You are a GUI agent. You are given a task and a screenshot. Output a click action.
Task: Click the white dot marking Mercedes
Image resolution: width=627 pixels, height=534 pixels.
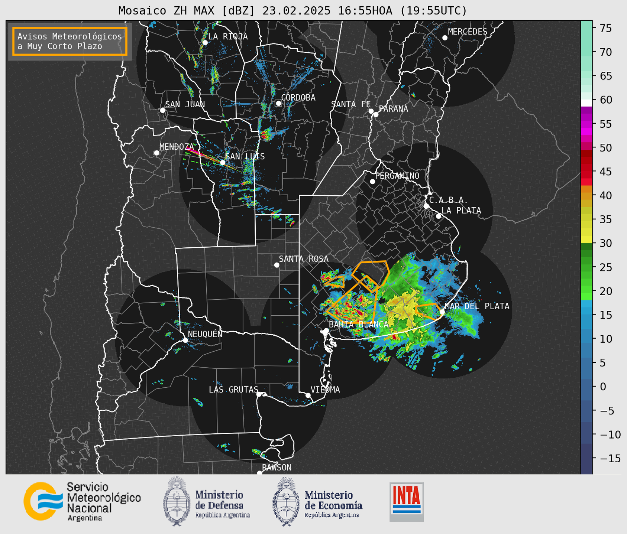445,38
